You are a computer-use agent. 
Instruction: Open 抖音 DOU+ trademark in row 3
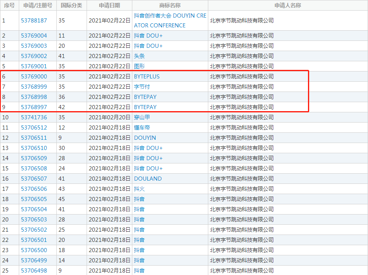coord(148,46)
